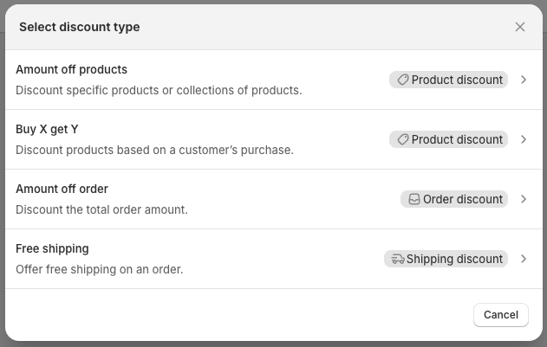Choose the Buy X get Y option title
Image resolution: width=547 pixels, height=347 pixels.
coord(47,129)
